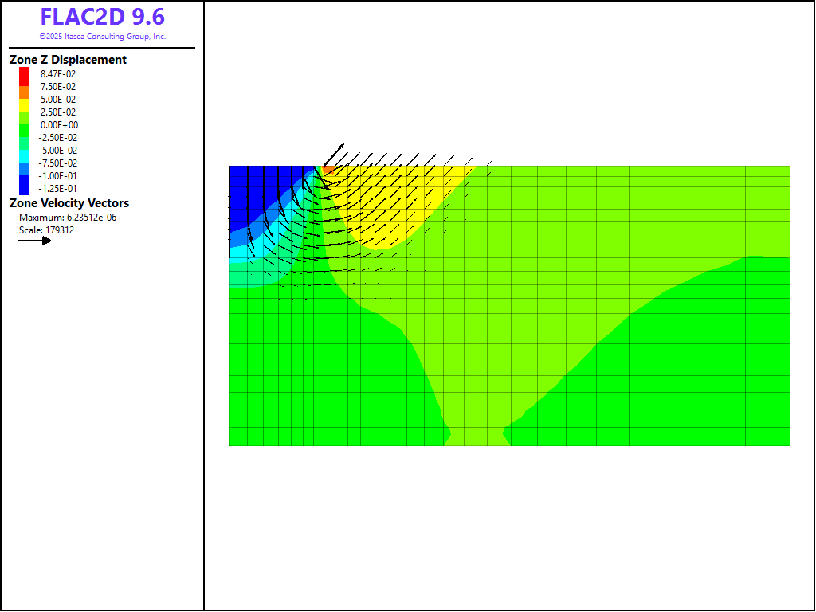Click the yellow 5.00E-02 legend swatch
Viewport: 816px width, 612px height.
point(24,100)
